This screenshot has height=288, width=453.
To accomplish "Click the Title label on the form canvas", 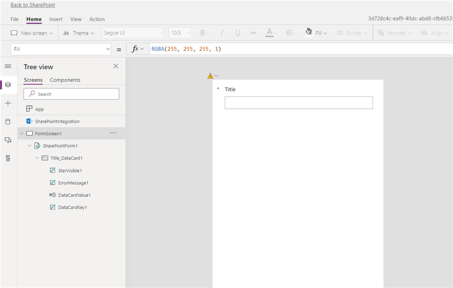I will point(230,89).
